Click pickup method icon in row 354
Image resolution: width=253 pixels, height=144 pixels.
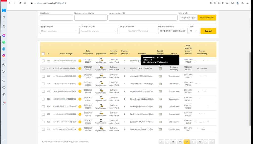[x=160, y=84]
